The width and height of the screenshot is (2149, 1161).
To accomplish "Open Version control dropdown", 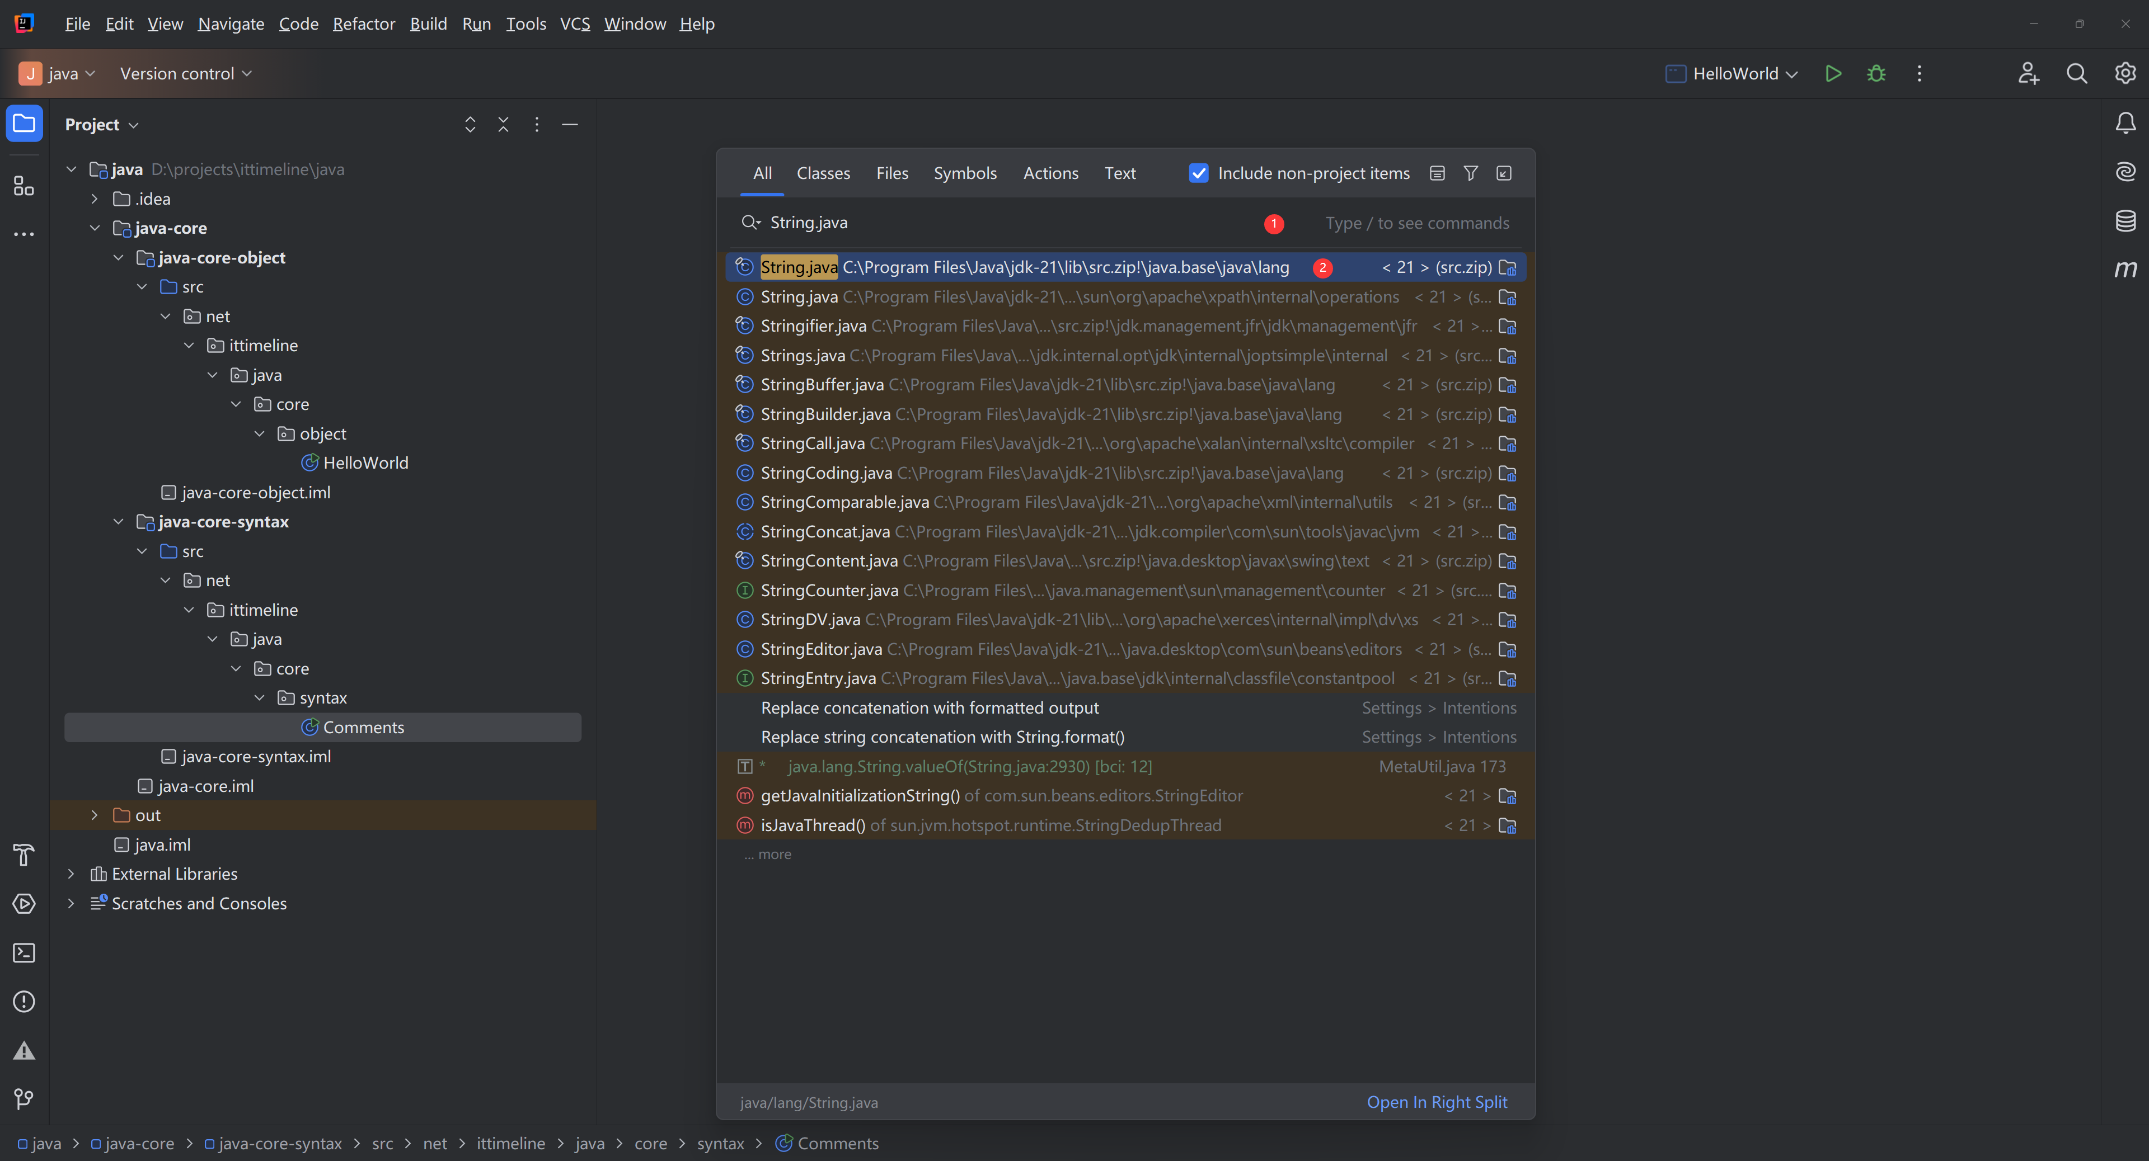I will pos(185,73).
